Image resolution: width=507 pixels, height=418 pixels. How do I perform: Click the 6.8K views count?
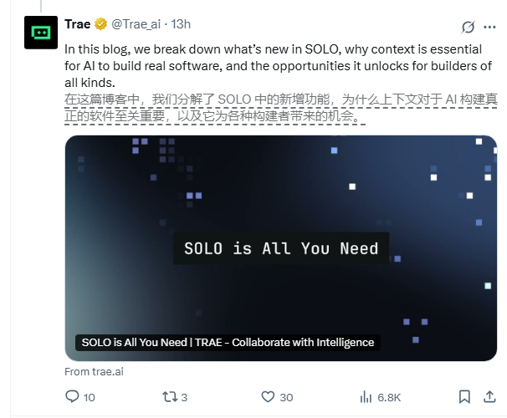click(390, 396)
